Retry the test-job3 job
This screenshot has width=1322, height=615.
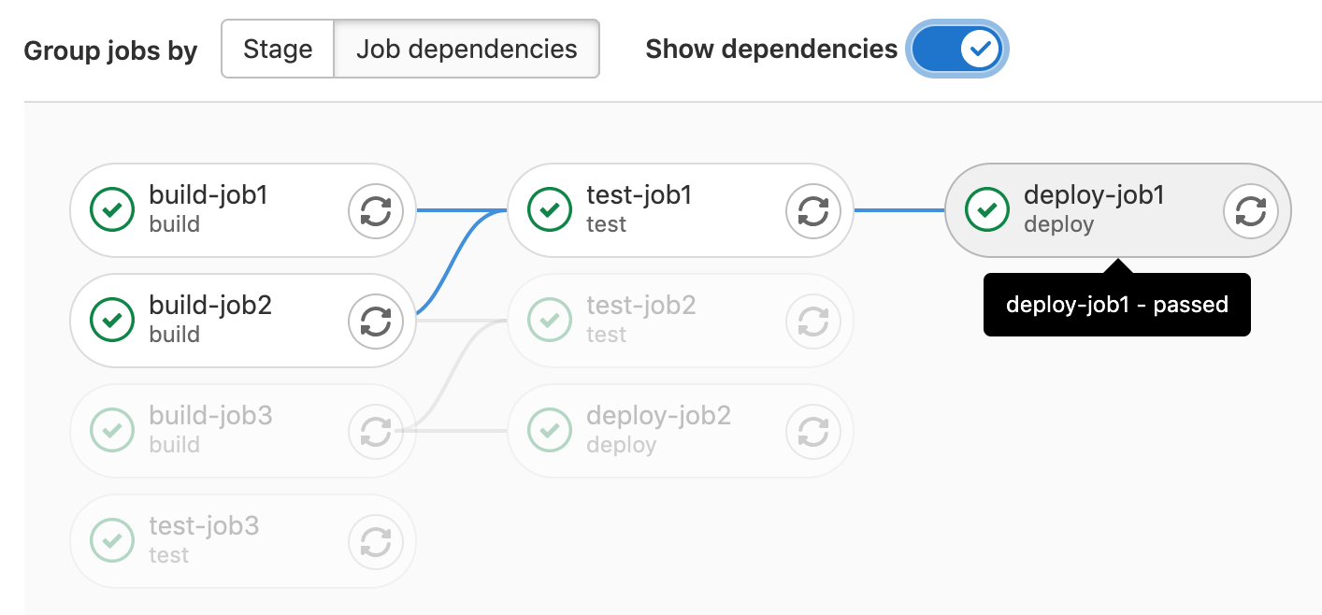coord(376,541)
